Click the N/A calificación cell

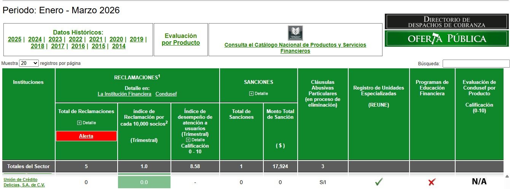click(479, 182)
